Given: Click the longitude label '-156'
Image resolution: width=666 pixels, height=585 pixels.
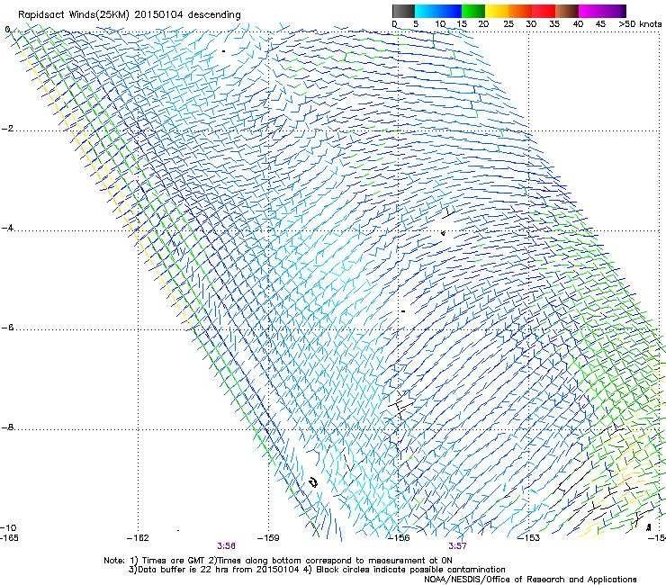Looking at the screenshot, I should click(x=399, y=538).
